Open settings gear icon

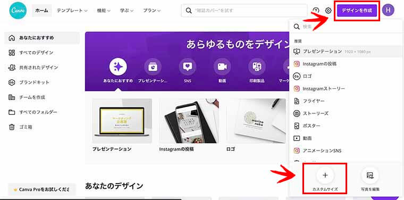[x=328, y=11]
